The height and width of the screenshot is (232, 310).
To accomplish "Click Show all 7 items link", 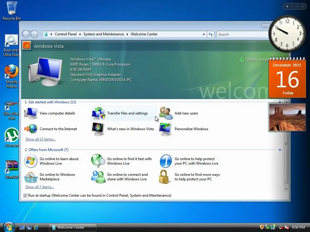I will click(40, 187).
